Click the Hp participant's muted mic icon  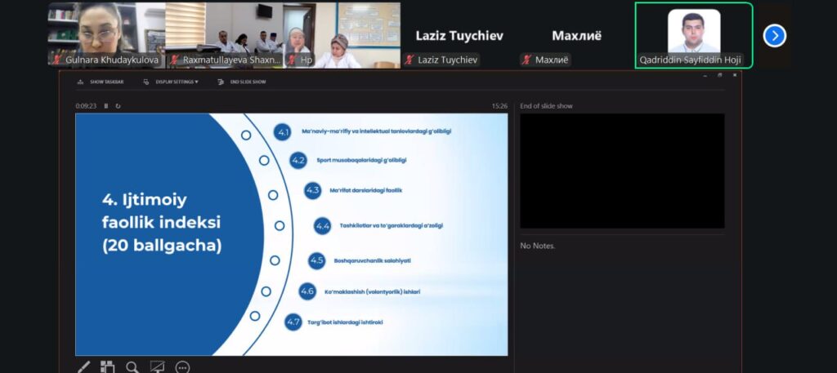(292, 60)
